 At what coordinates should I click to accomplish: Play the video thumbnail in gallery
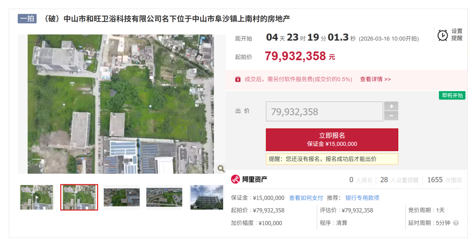pos(36,197)
